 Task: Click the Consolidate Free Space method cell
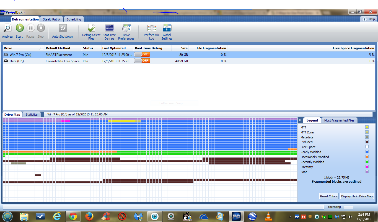[63, 61]
